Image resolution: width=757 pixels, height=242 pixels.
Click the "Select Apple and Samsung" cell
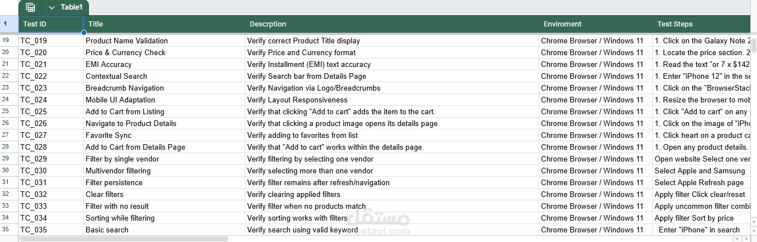pos(700,171)
